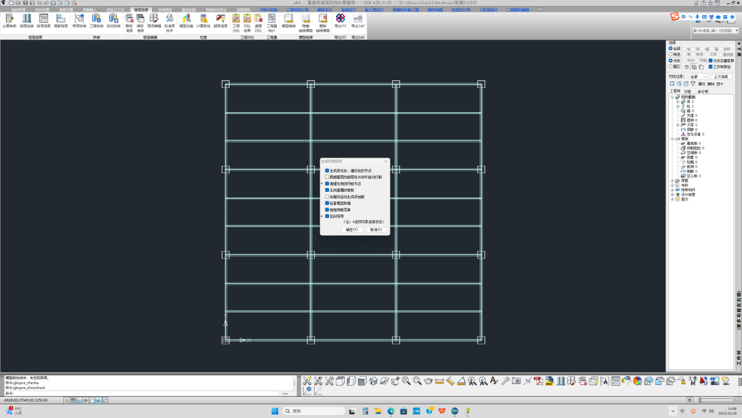The width and height of the screenshot is (742, 418).
Task: Uncheck 允许右键菜单 checkbox
Action: [x=711, y=60]
